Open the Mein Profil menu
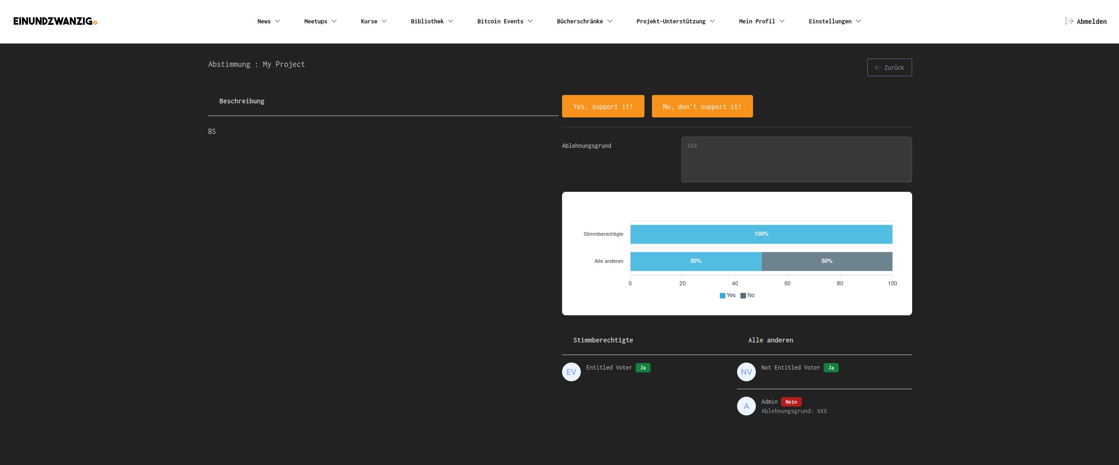The width and height of the screenshot is (1119, 465). coord(761,22)
